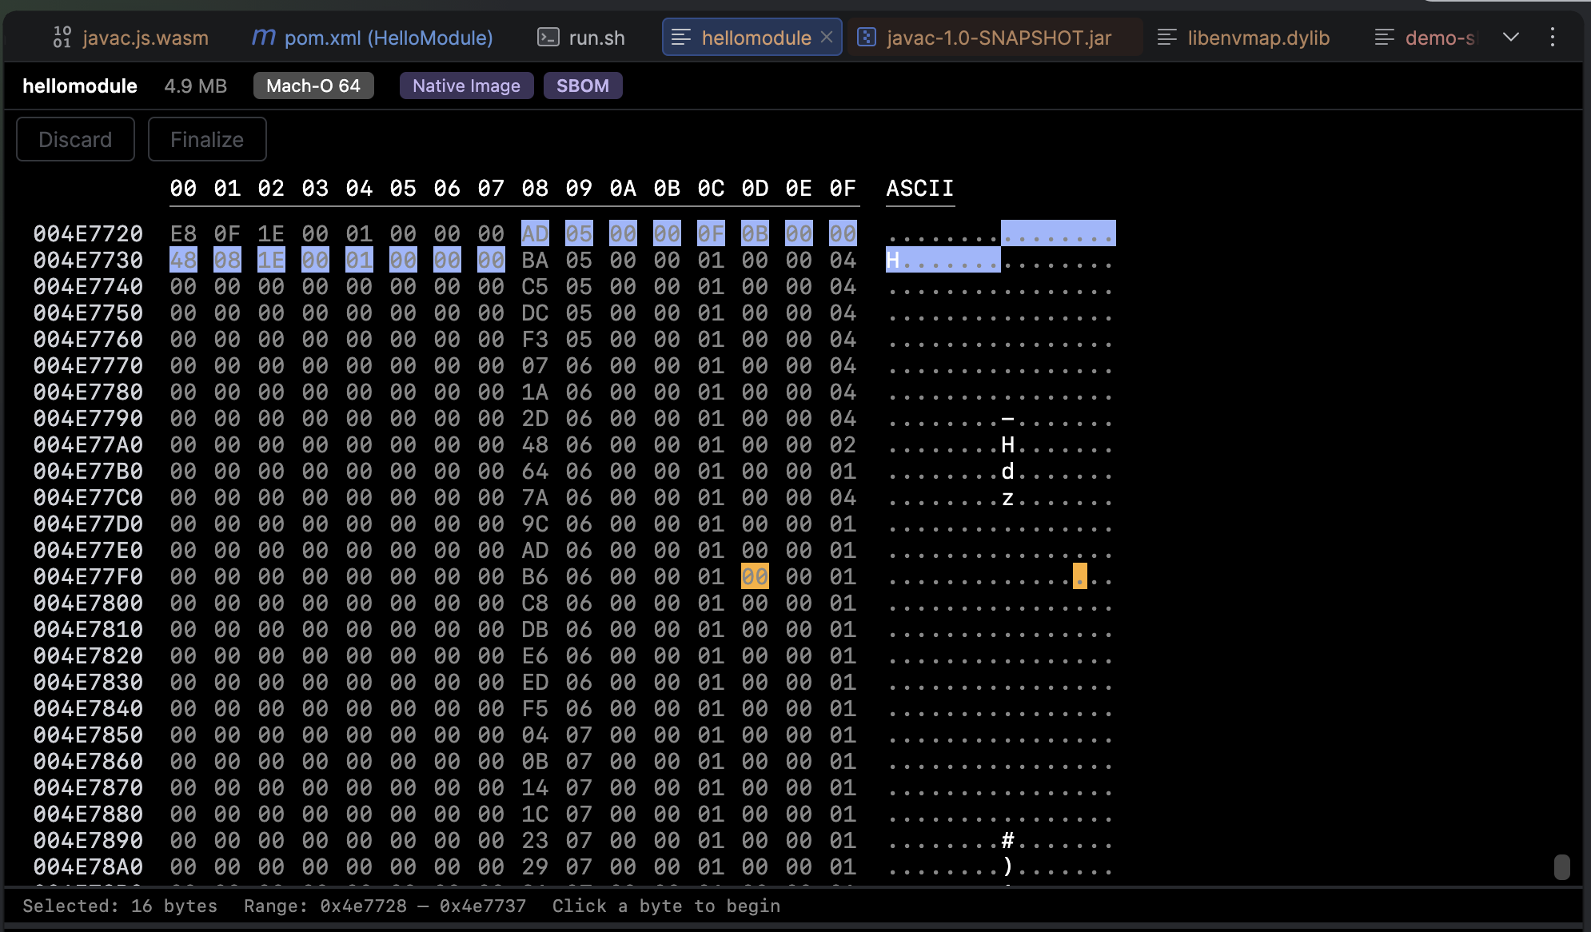Click orange-highlighted ASCII dot in row 004E77F0
Viewport: 1591px width, 932px height.
click(1079, 576)
